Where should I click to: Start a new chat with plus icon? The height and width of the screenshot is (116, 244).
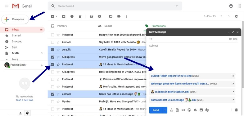coord(42,65)
